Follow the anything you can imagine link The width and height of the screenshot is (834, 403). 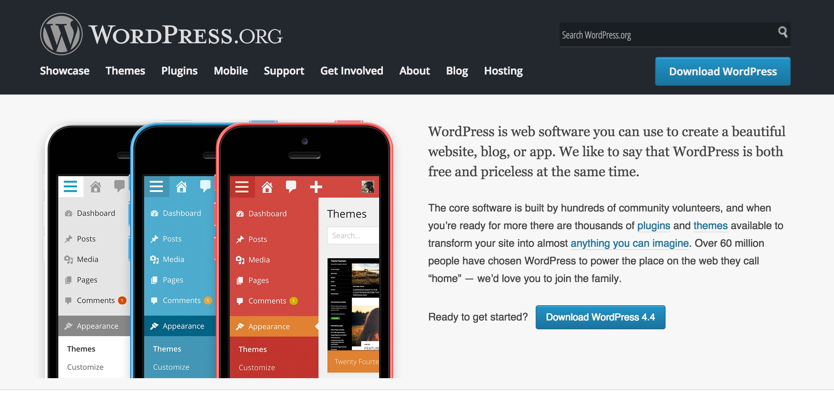coord(630,243)
